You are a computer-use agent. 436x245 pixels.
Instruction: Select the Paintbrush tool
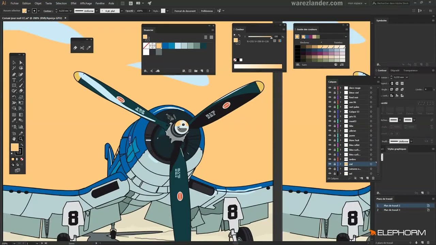[x=21, y=85]
